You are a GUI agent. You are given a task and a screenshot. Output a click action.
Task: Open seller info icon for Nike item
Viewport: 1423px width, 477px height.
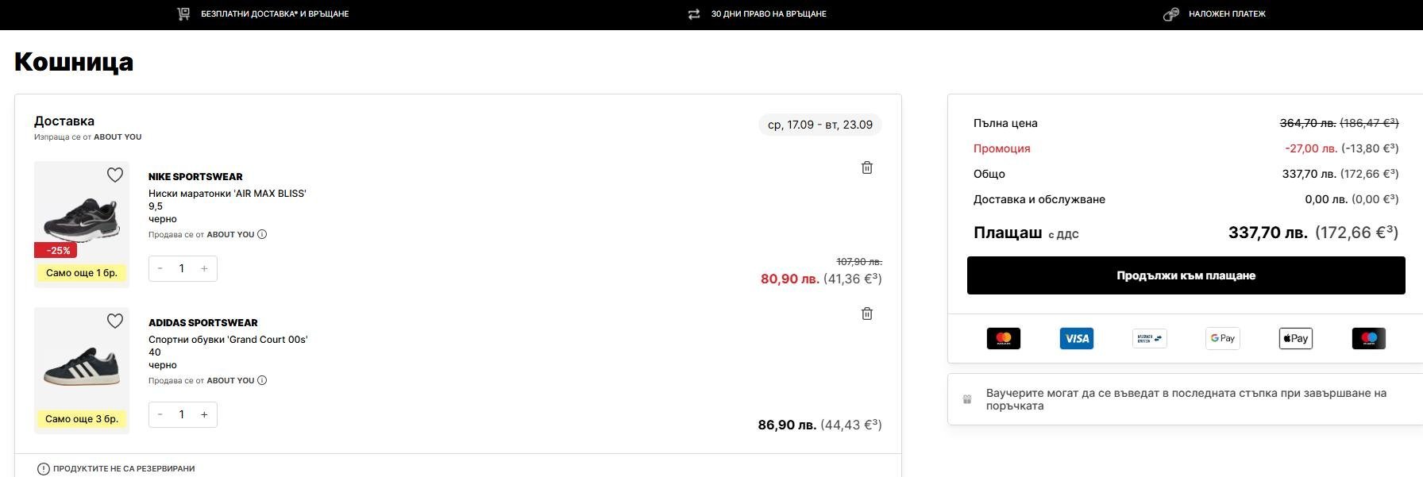(262, 234)
